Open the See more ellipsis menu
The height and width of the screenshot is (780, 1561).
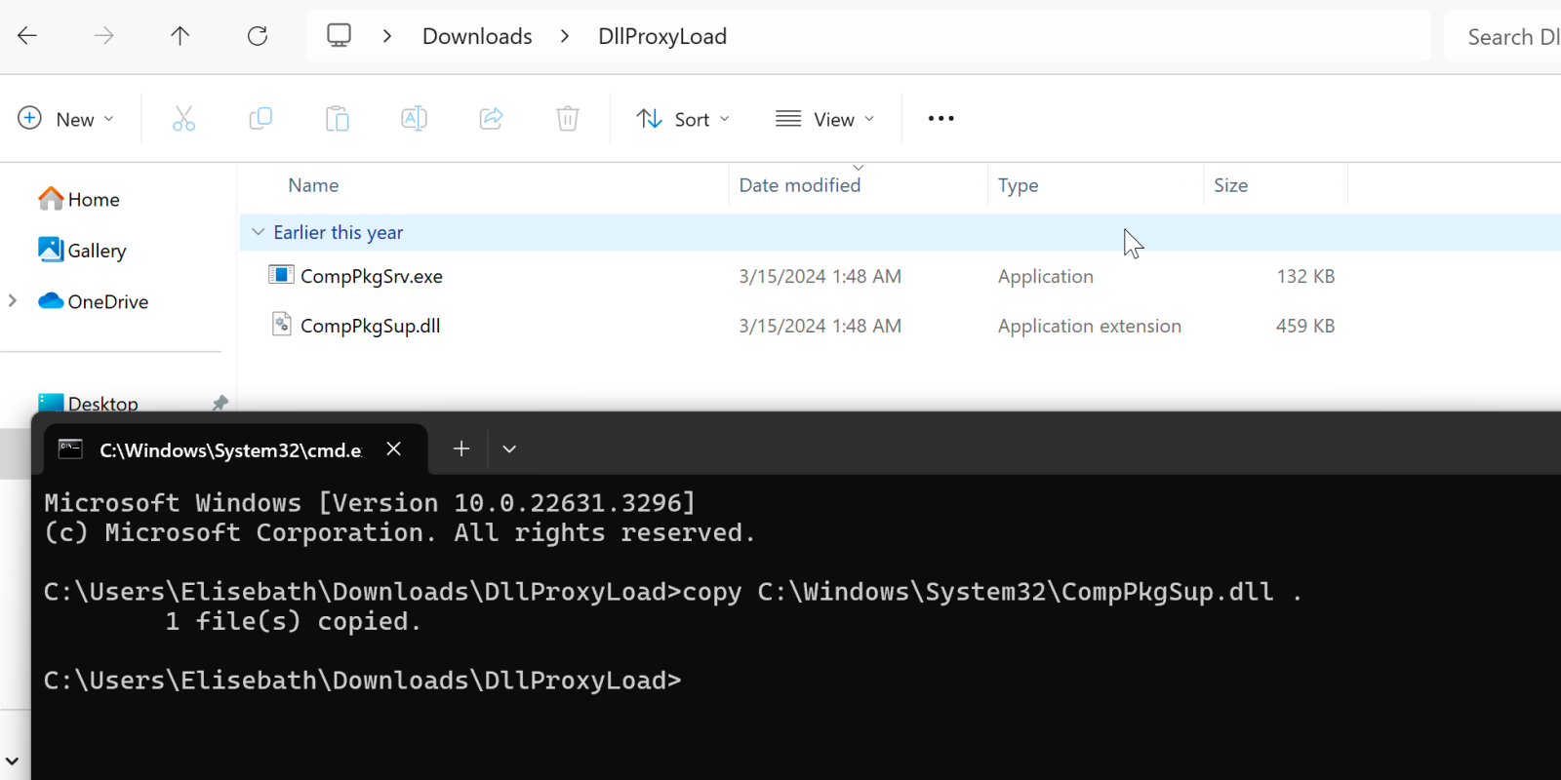click(941, 119)
